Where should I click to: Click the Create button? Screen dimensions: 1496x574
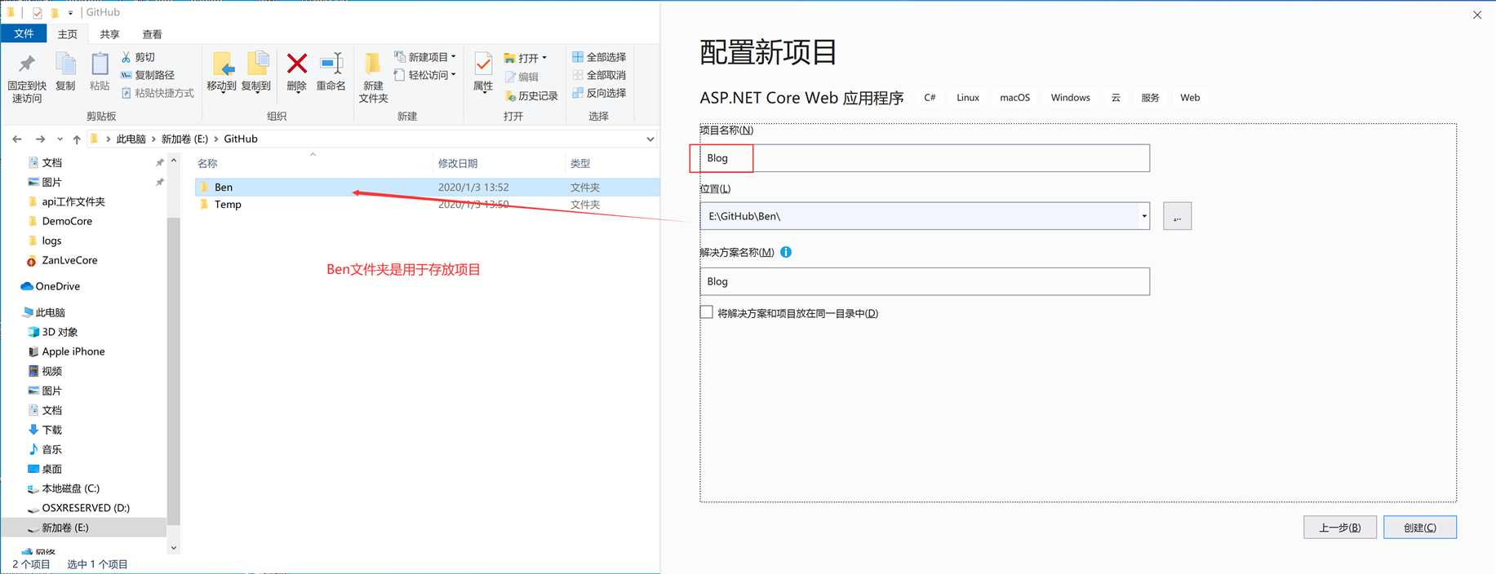click(1420, 528)
